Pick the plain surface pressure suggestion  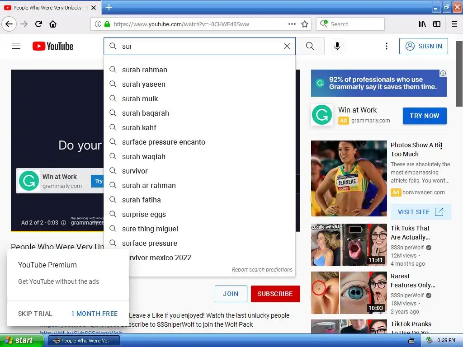click(199, 244)
